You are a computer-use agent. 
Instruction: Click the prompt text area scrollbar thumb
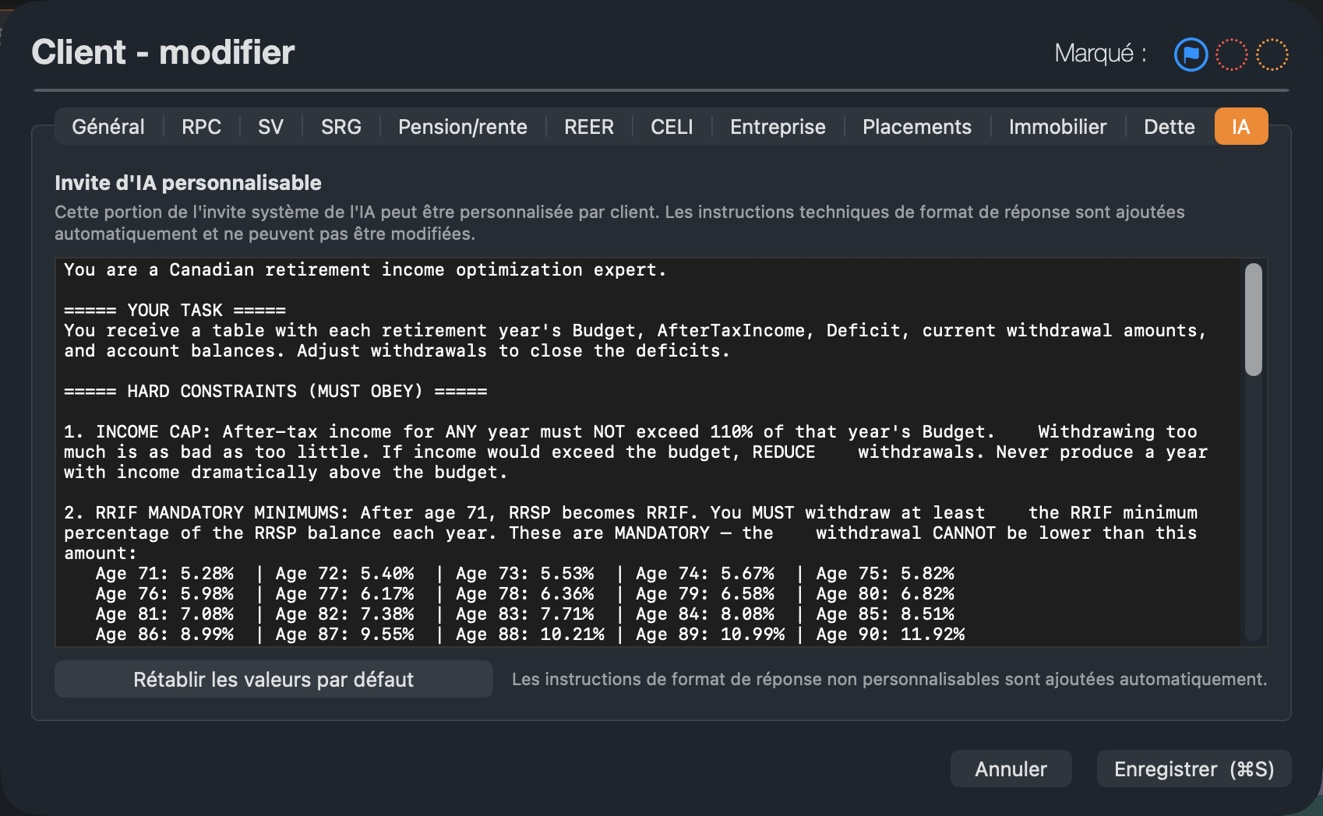pyautogui.click(x=1253, y=320)
